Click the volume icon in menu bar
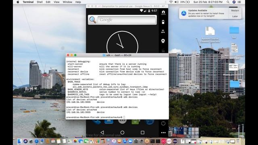This screenshot has width=258, height=145. tap(177, 2)
